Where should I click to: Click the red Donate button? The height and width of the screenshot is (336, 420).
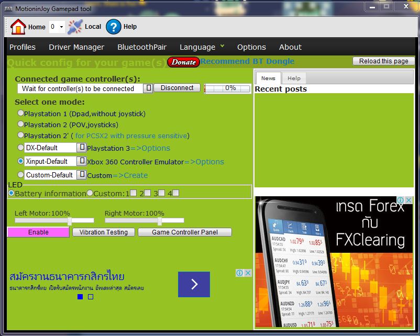click(x=183, y=62)
